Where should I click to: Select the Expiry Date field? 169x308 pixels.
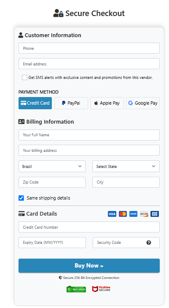52,243
